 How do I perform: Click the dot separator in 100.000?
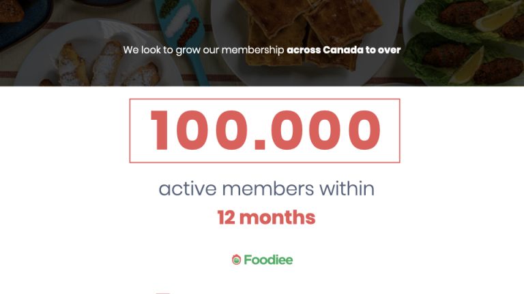[260, 145]
